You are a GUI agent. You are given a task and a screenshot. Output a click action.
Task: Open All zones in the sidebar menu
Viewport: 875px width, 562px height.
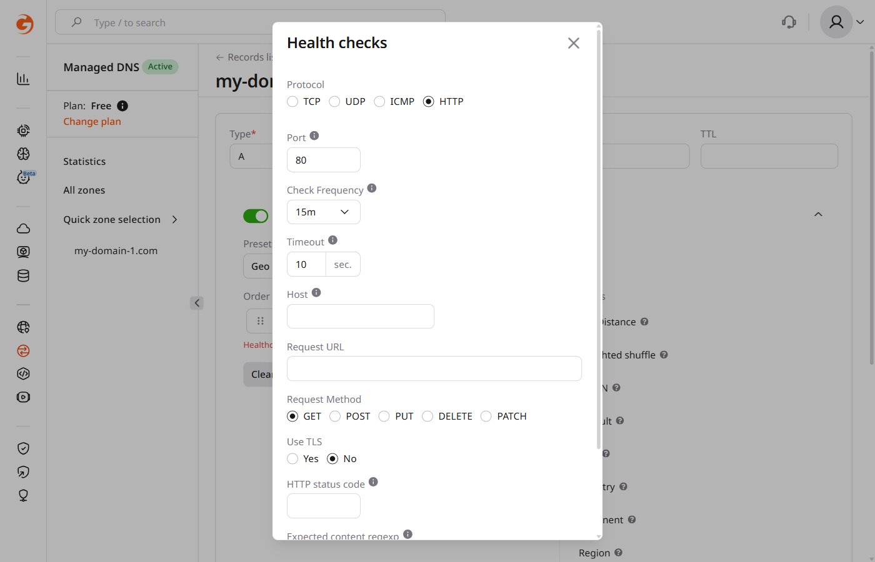84,190
